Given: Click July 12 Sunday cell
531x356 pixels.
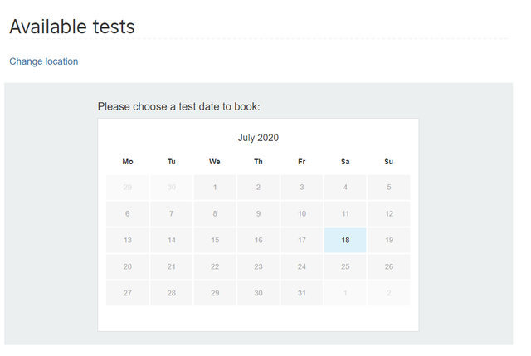Looking at the screenshot, I should point(389,213).
